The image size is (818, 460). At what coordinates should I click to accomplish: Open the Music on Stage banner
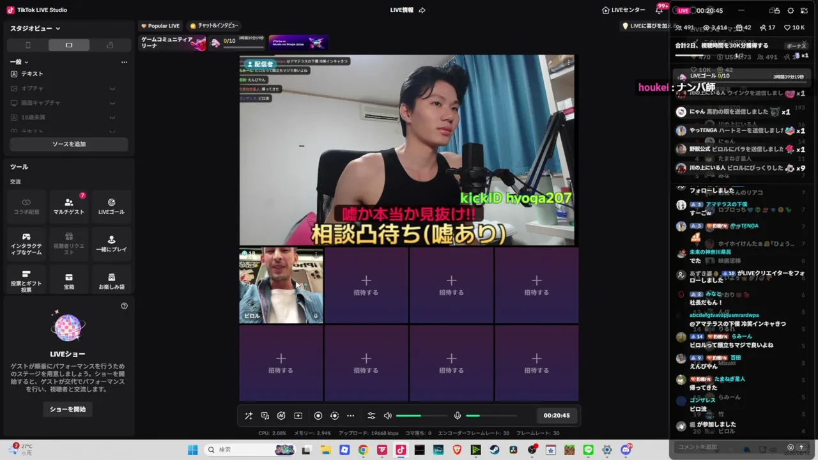point(298,43)
